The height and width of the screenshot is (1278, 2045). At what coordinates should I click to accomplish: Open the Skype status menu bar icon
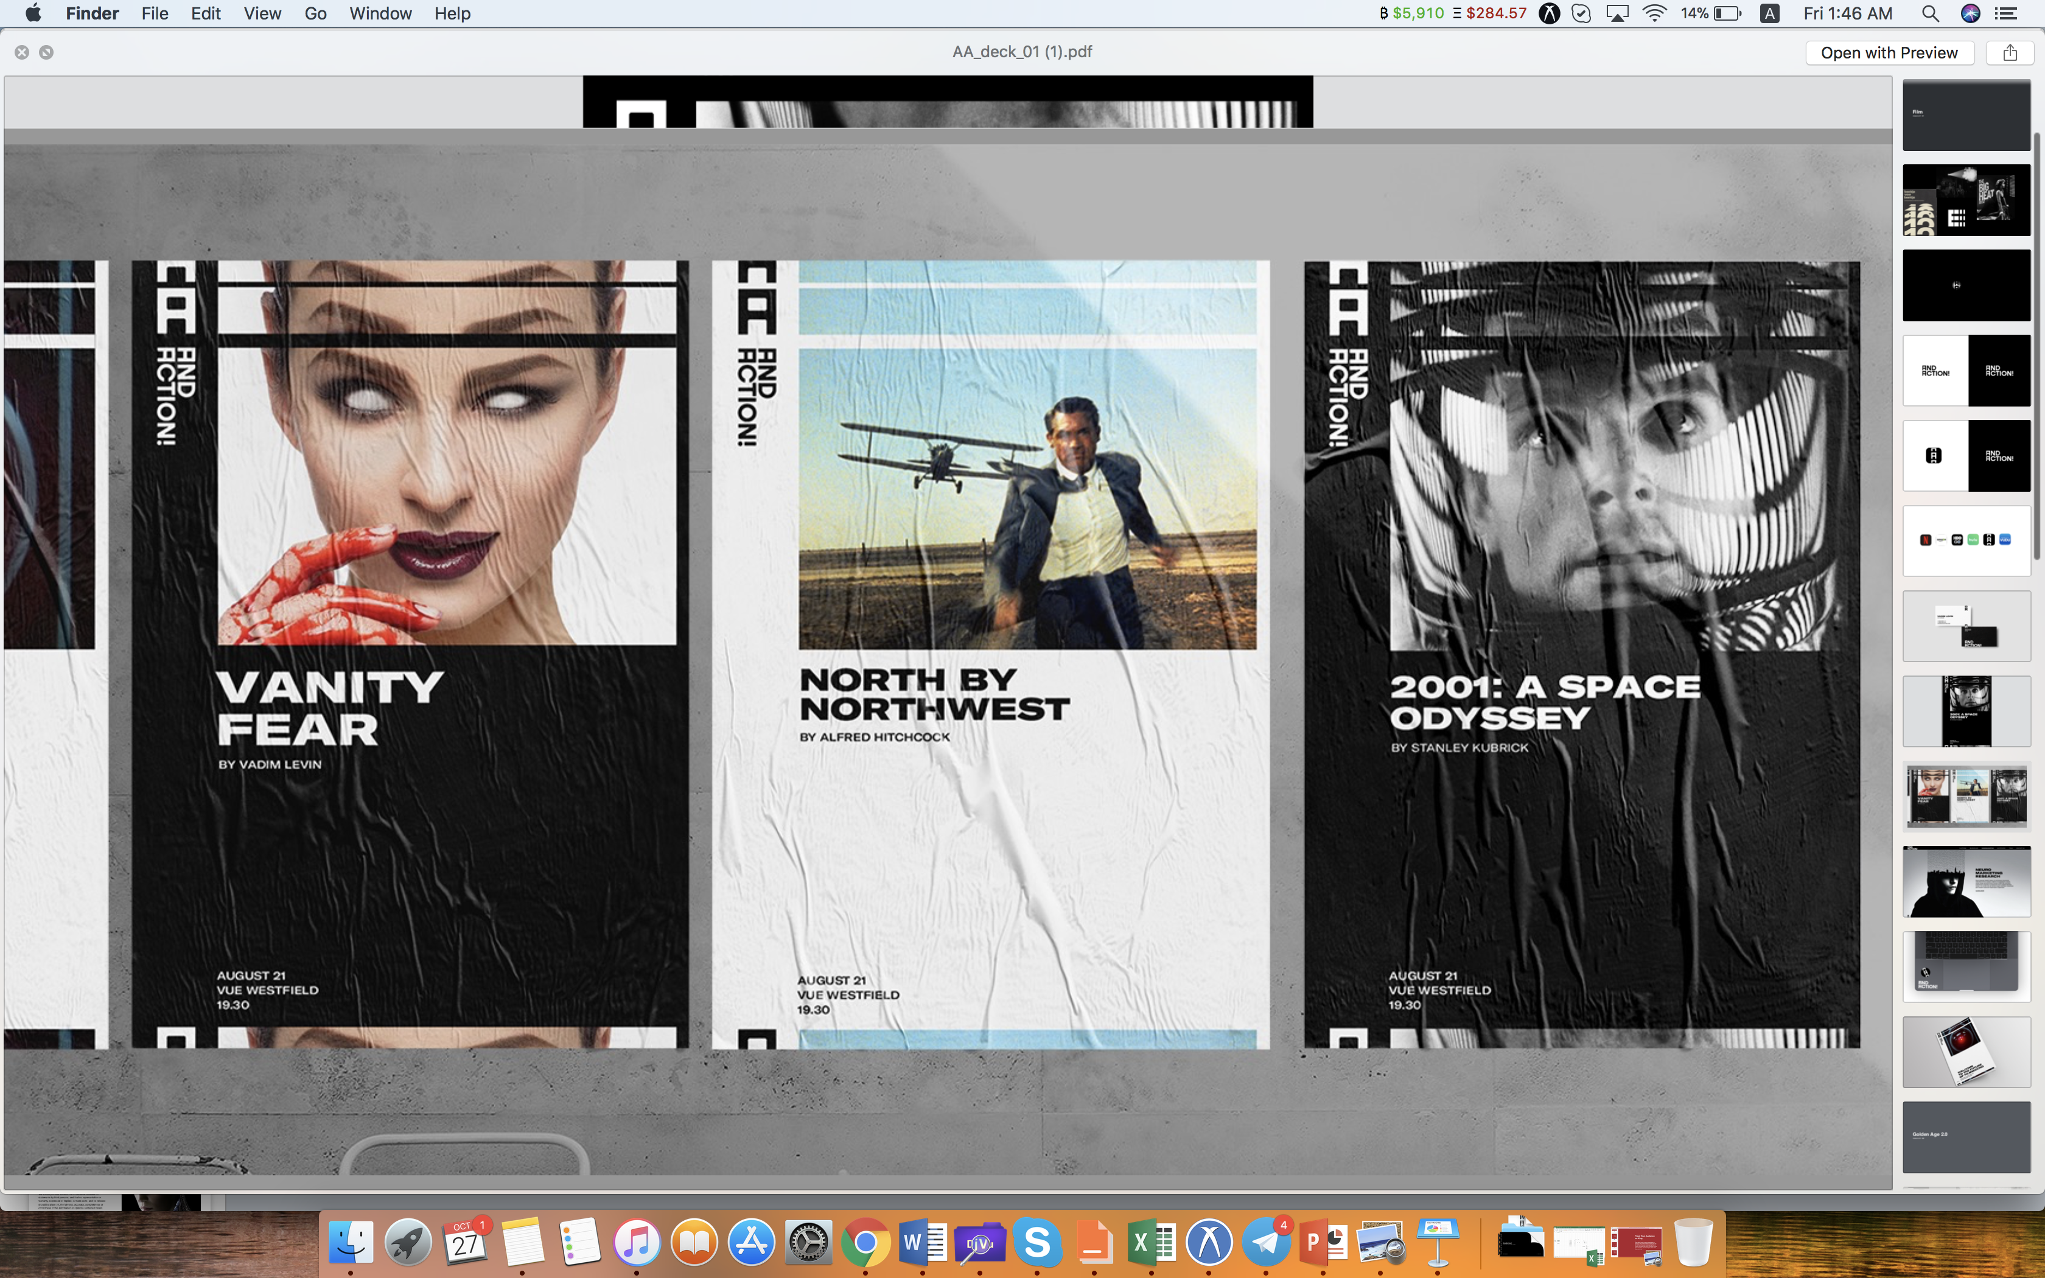coord(1582,13)
